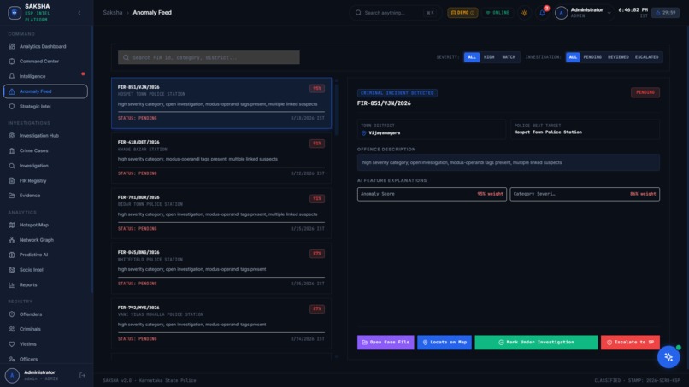
Task: Select FIR-418/DET/2026 feed card
Action: [221, 158]
